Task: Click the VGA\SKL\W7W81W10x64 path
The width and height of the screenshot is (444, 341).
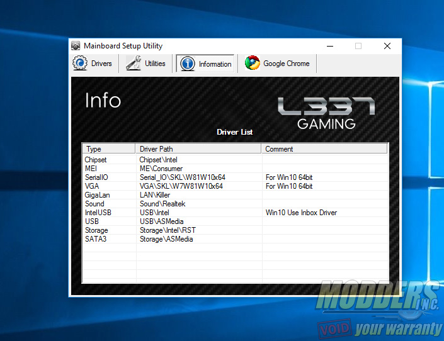Action: (181, 186)
